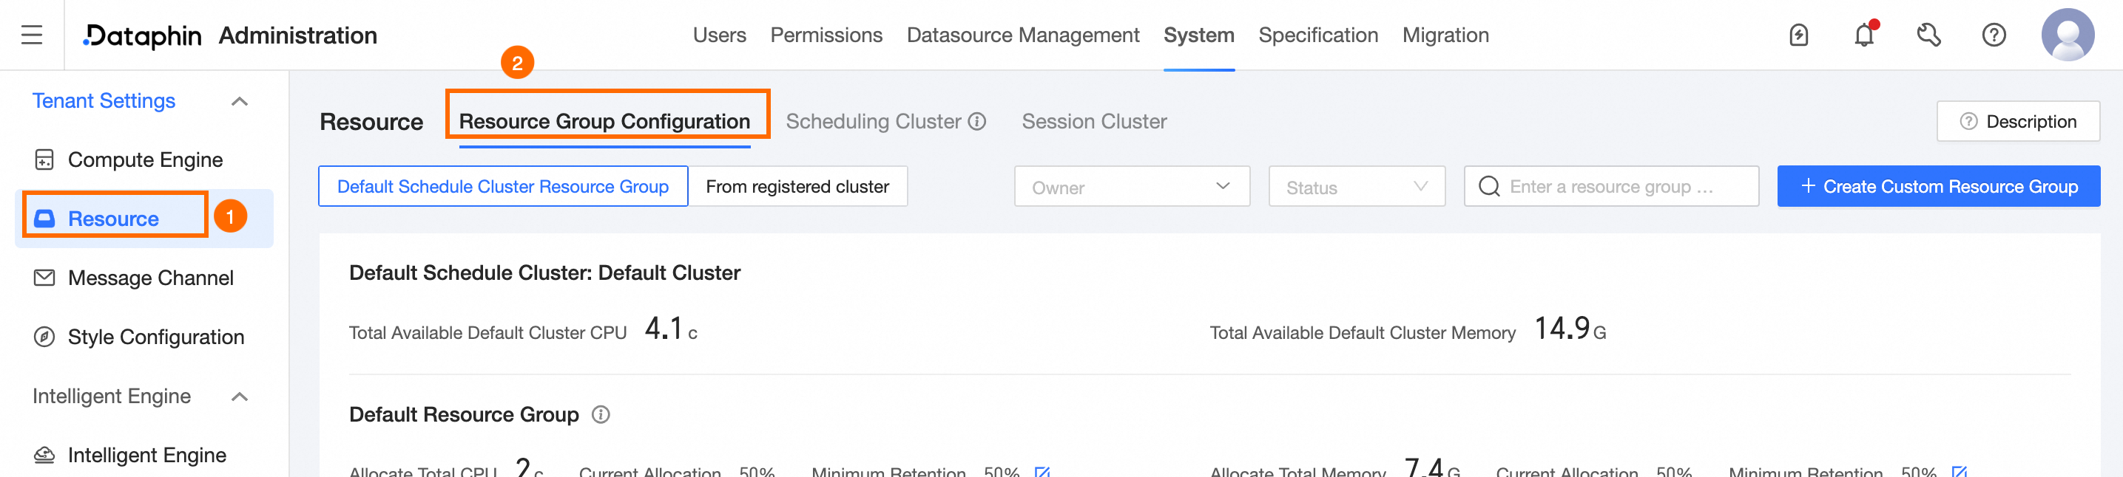This screenshot has height=477, width=2123.
Task: Click the Dataphin logo
Action: (x=142, y=35)
